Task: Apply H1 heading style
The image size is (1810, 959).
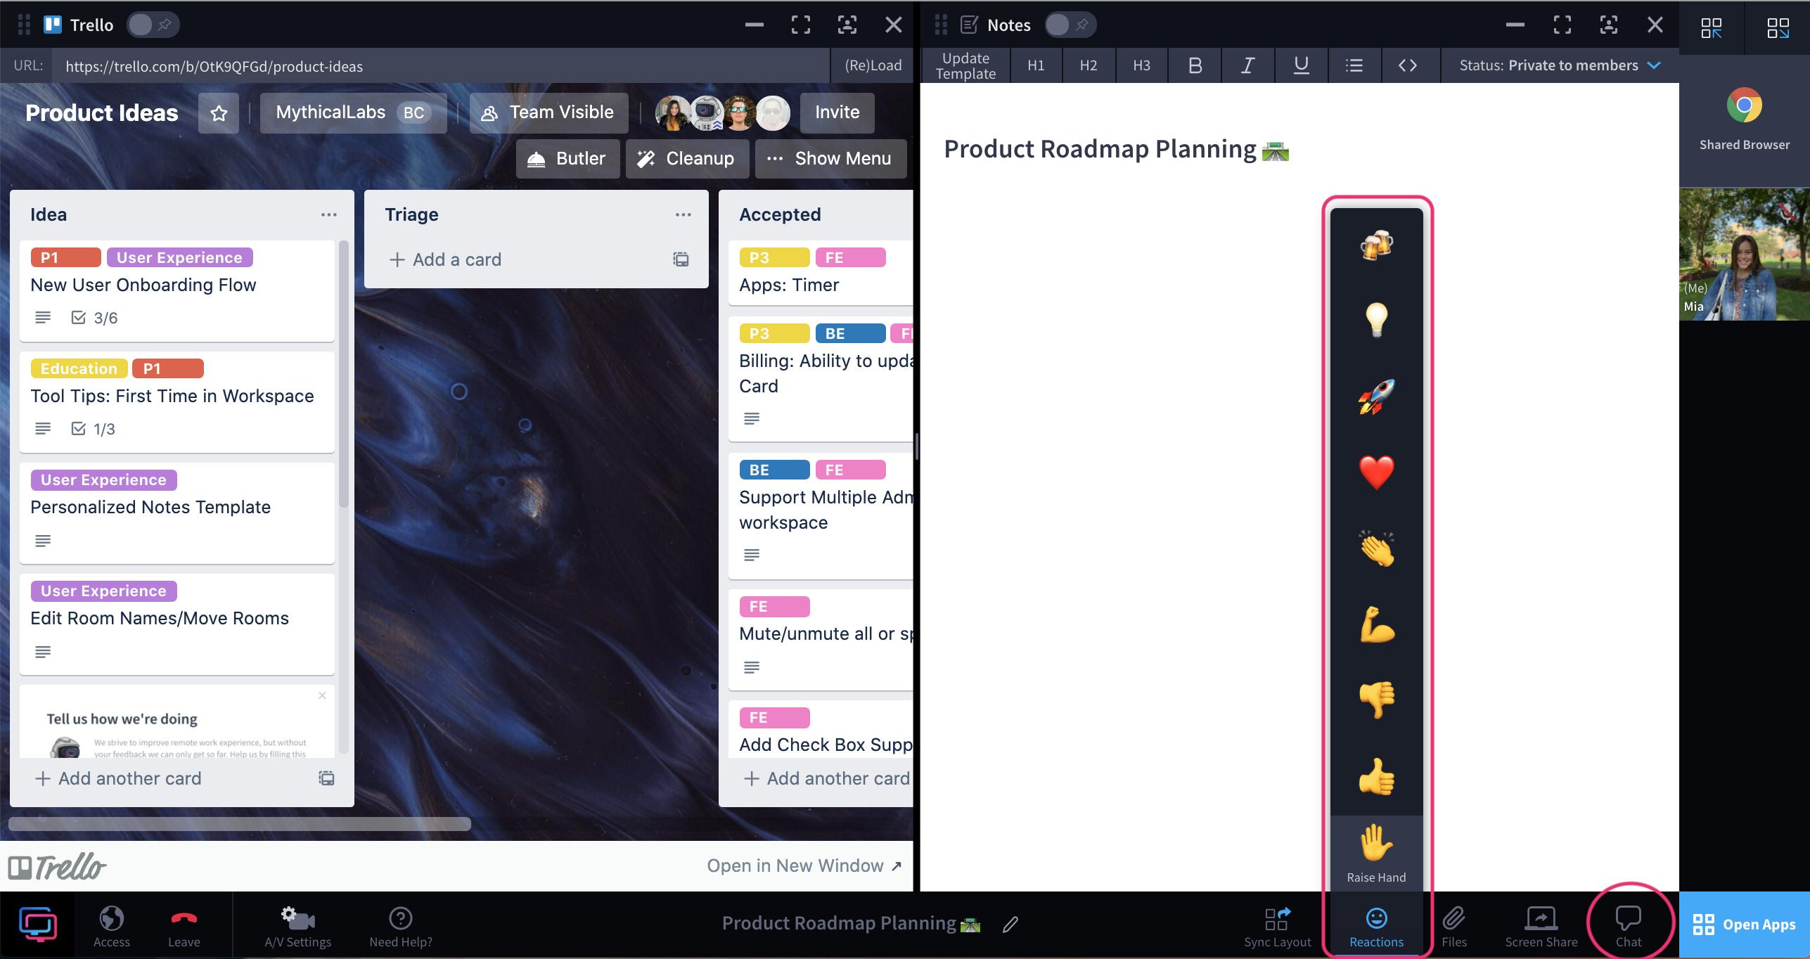Action: point(1036,65)
